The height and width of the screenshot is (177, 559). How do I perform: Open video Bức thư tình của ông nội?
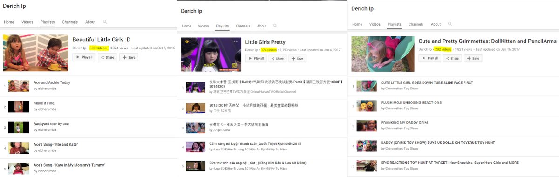tap(258, 163)
